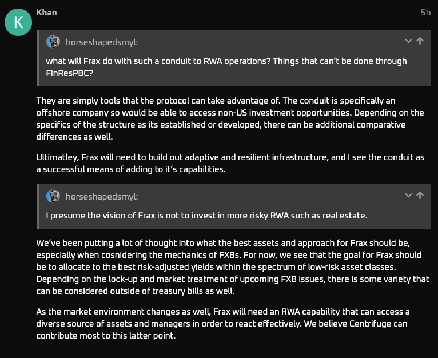This screenshot has height=358, width=438.
Task: Click horseshapedsmyl name in the real estate quote
Action: tap(102, 197)
